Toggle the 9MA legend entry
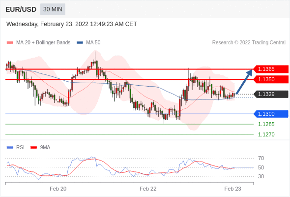 40,148
